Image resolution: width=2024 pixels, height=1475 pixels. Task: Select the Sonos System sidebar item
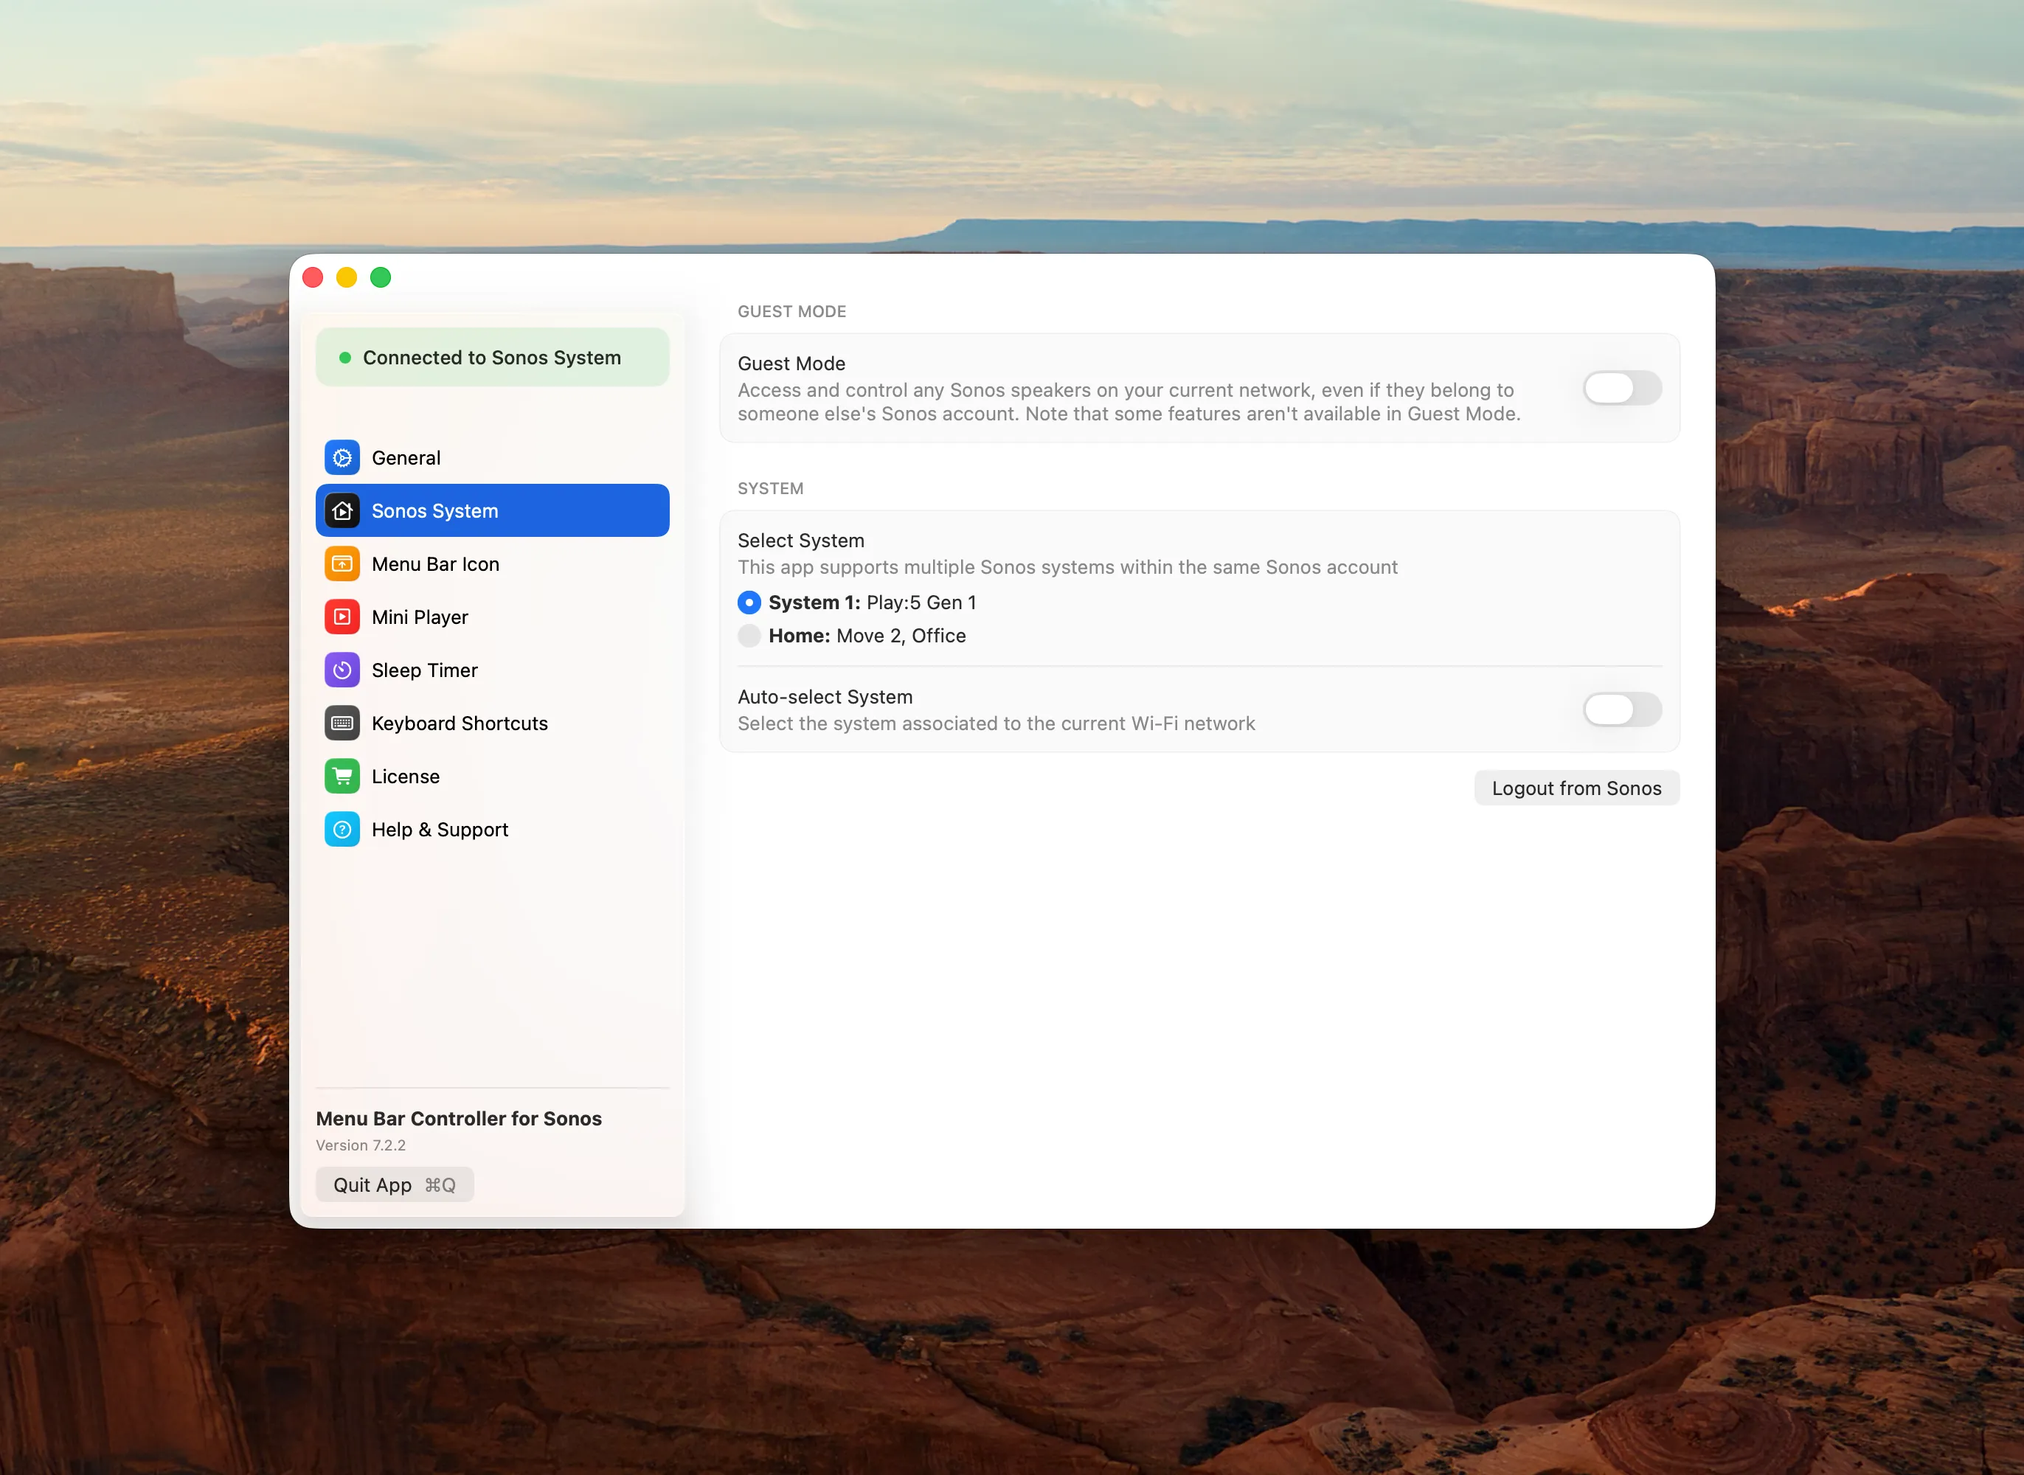pyautogui.click(x=493, y=510)
